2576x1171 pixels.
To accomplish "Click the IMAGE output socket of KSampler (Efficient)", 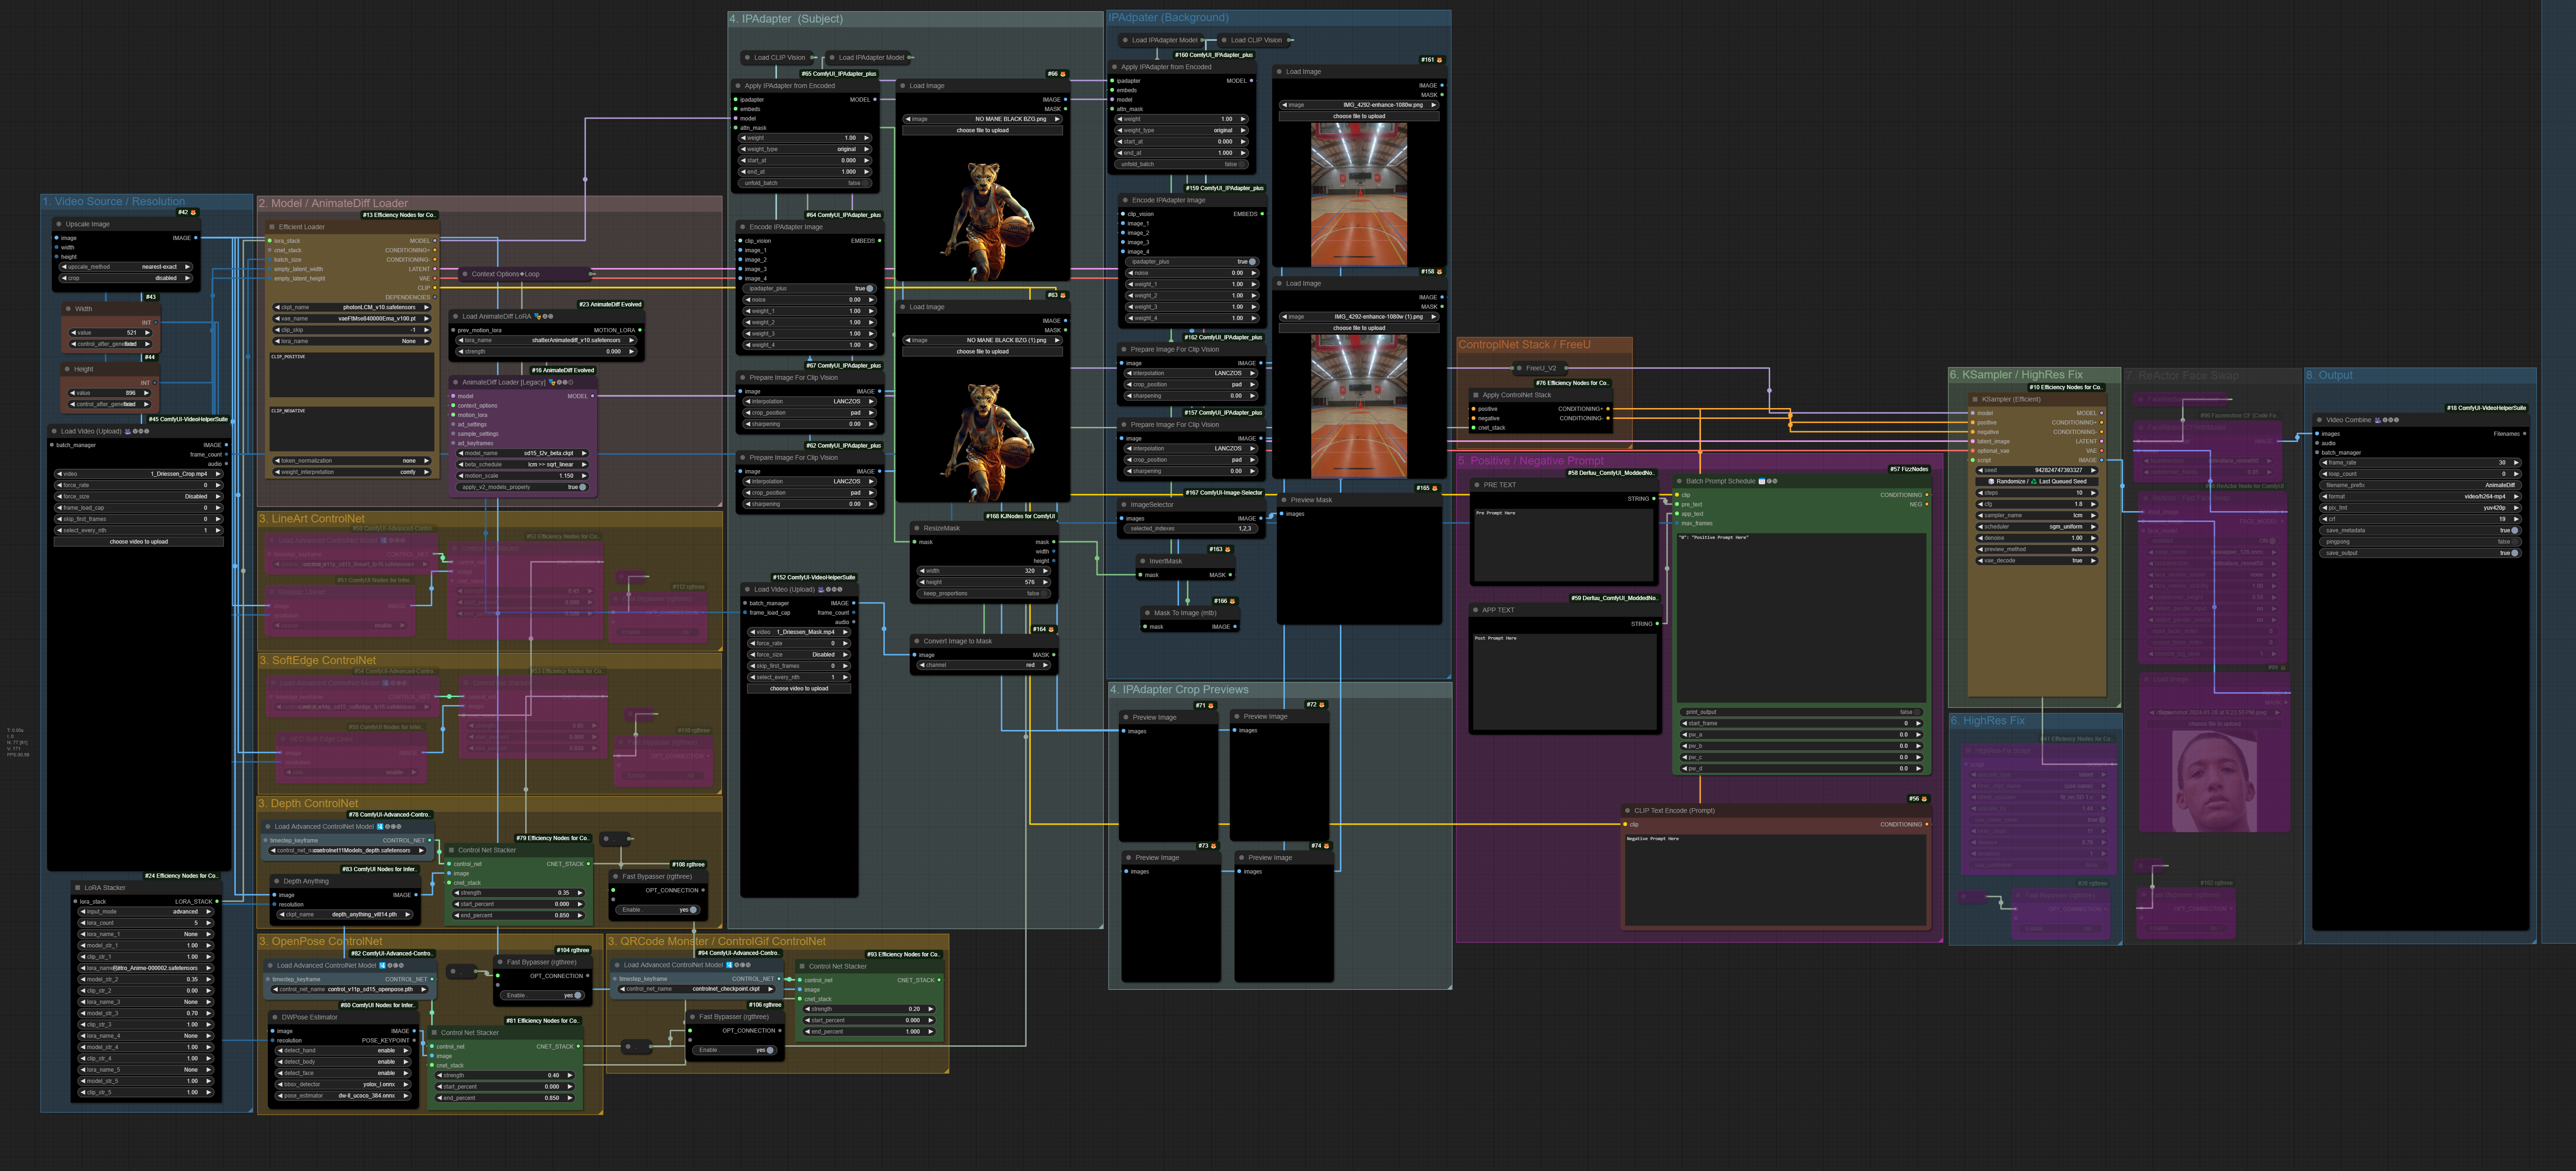I will (x=2101, y=460).
